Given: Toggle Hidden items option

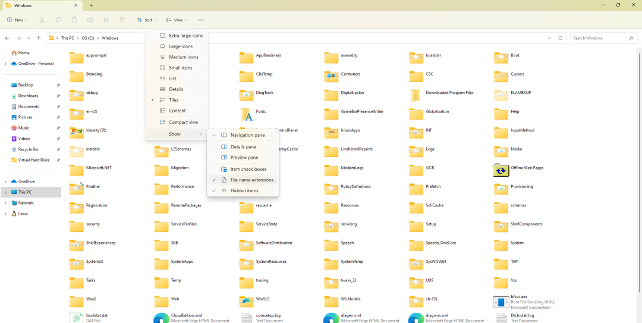Looking at the screenshot, I should click(x=243, y=190).
